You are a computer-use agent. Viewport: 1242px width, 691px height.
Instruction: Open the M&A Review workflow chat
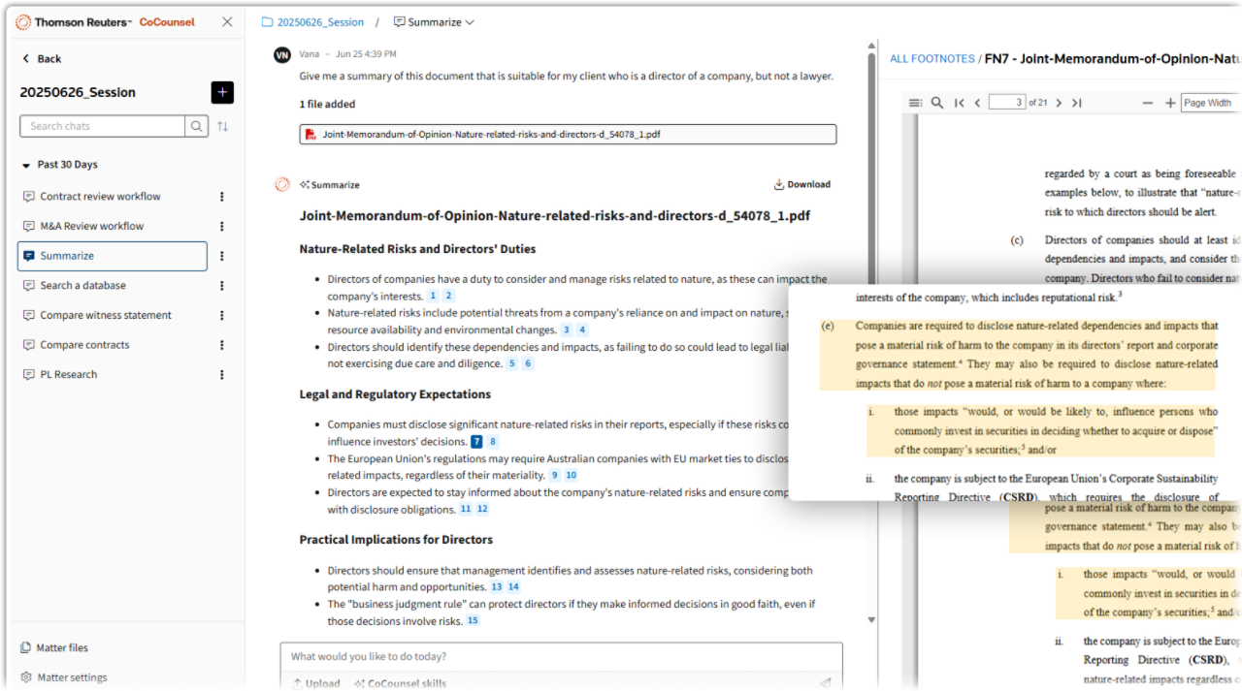pyautogui.click(x=92, y=226)
